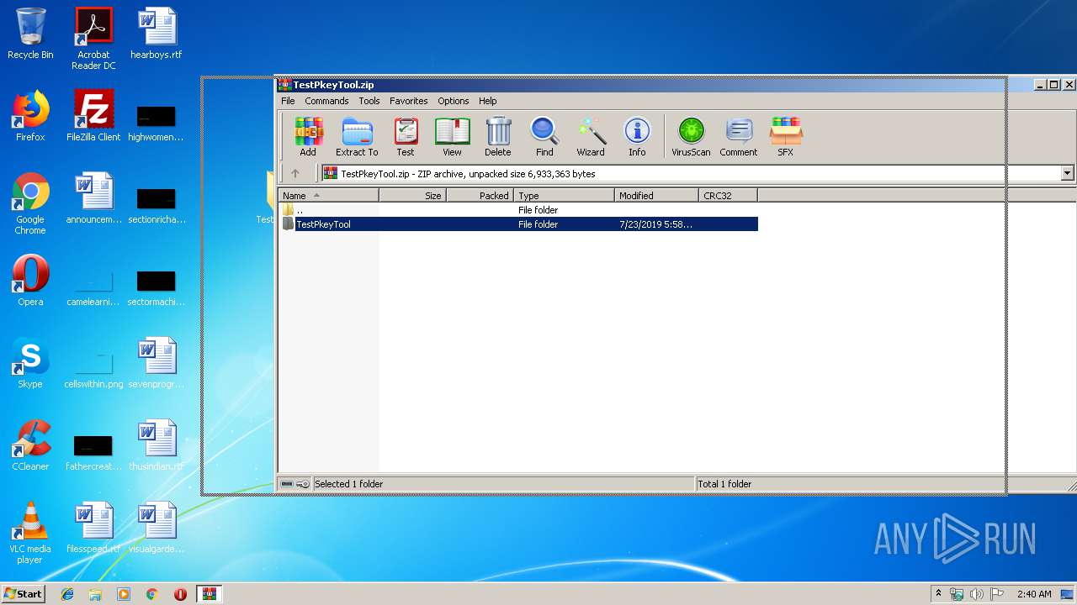
Task: Click the drive/key icon in status bar
Action: click(x=294, y=484)
